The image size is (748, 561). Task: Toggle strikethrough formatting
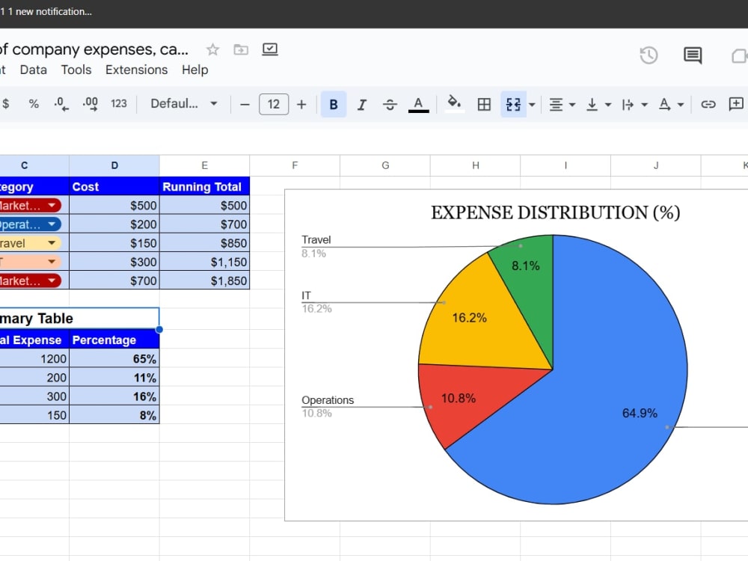tap(390, 105)
